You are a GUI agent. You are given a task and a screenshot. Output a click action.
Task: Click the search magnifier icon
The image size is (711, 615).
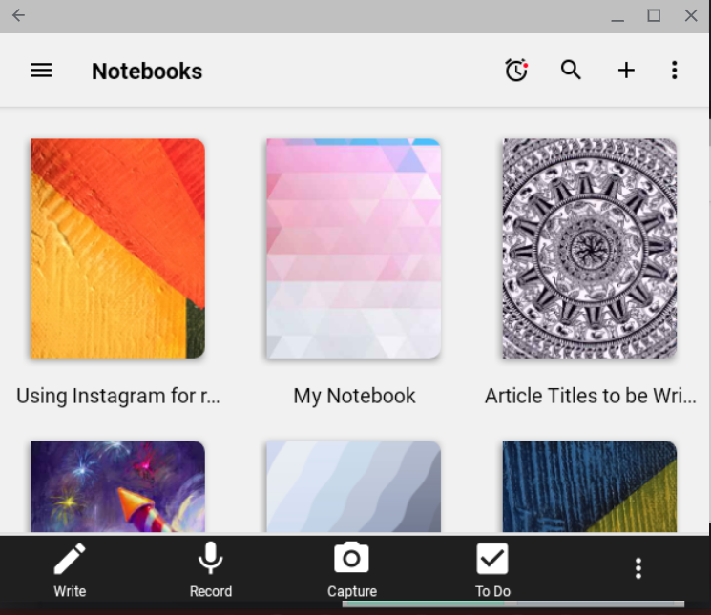pyautogui.click(x=571, y=71)
